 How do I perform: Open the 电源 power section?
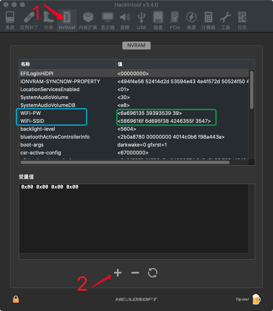point(191,21)
